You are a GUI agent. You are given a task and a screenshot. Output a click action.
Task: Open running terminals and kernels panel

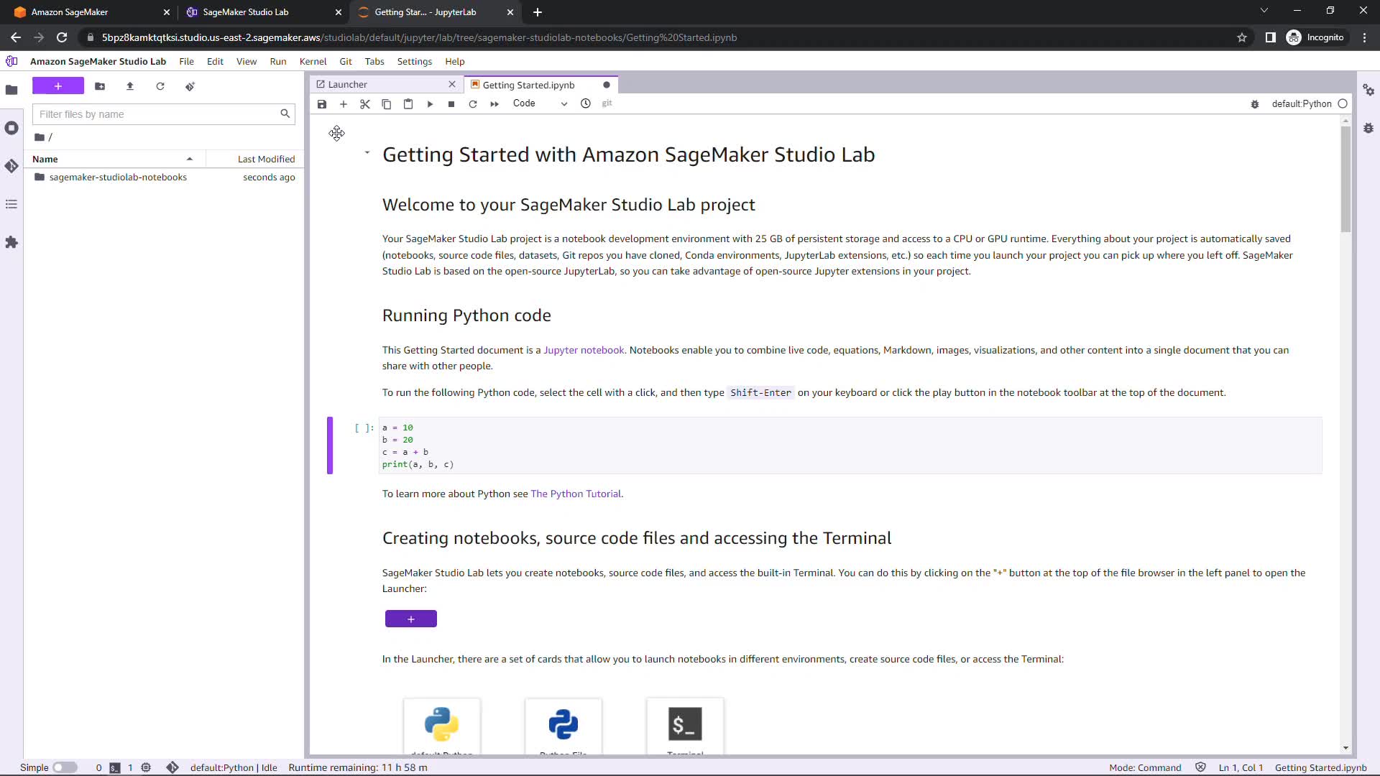point(11,128)
